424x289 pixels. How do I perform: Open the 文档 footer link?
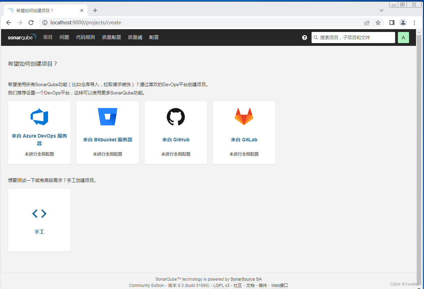click(250, 286)
